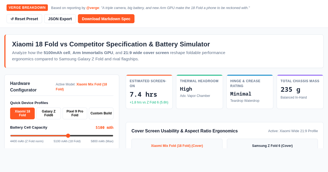Click the VERGE BREAKDOWN badge

click(27, 8)
